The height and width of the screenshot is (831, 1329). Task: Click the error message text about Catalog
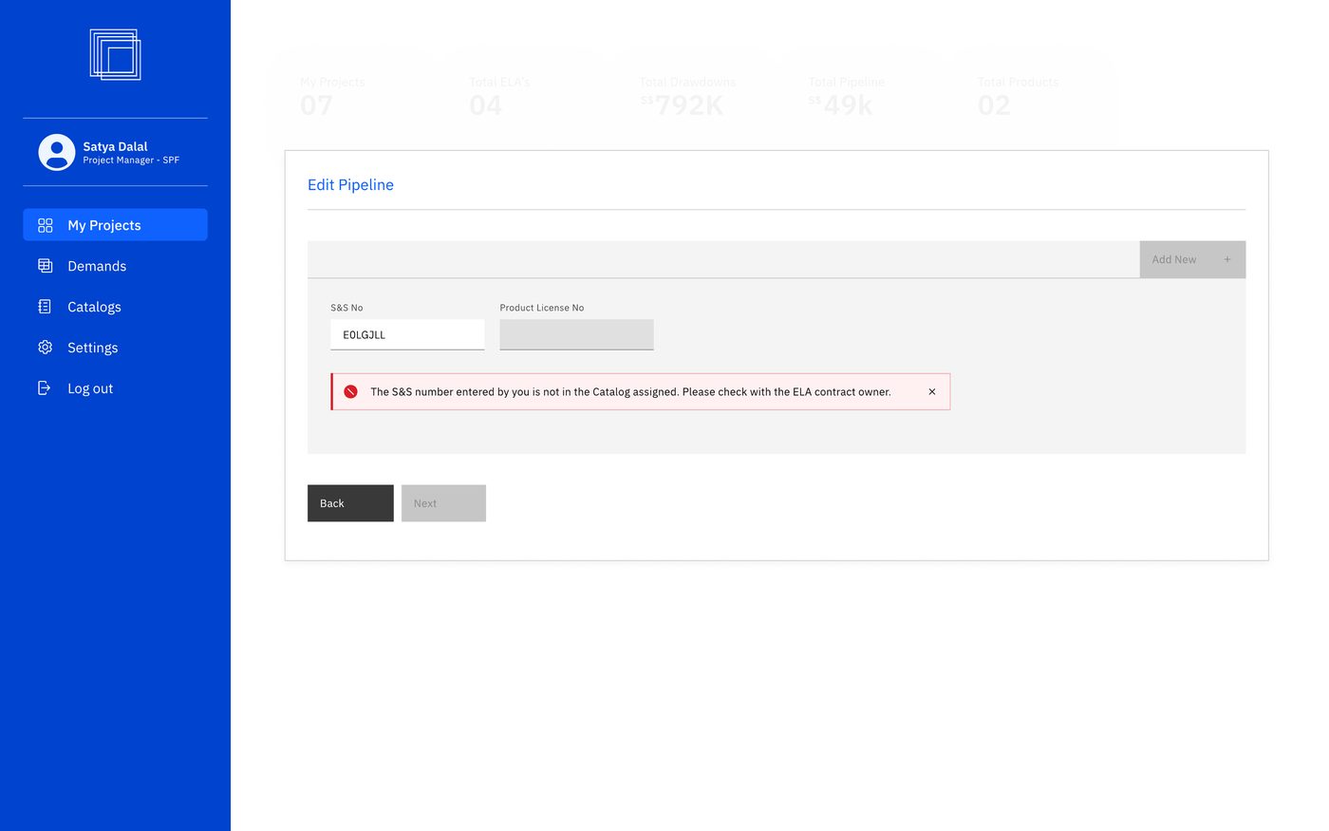(x=630, y=391)
